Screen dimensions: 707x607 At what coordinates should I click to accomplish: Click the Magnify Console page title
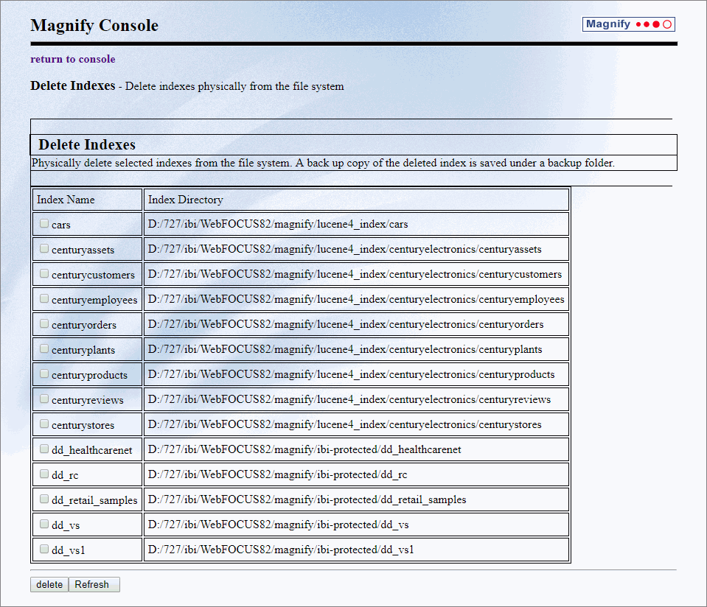tap(94, 25)
